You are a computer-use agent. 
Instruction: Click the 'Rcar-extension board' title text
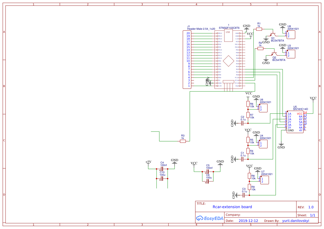coord(232,207)
